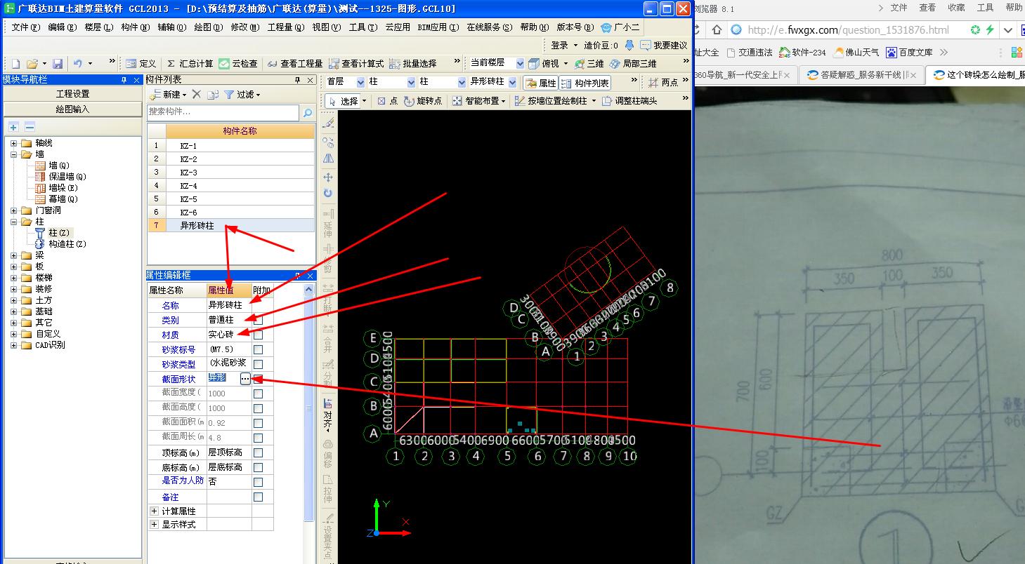Open the 文件(F) menu
Image resolution: width=1025 pixels, height=564 pixels.
[25, 27]
